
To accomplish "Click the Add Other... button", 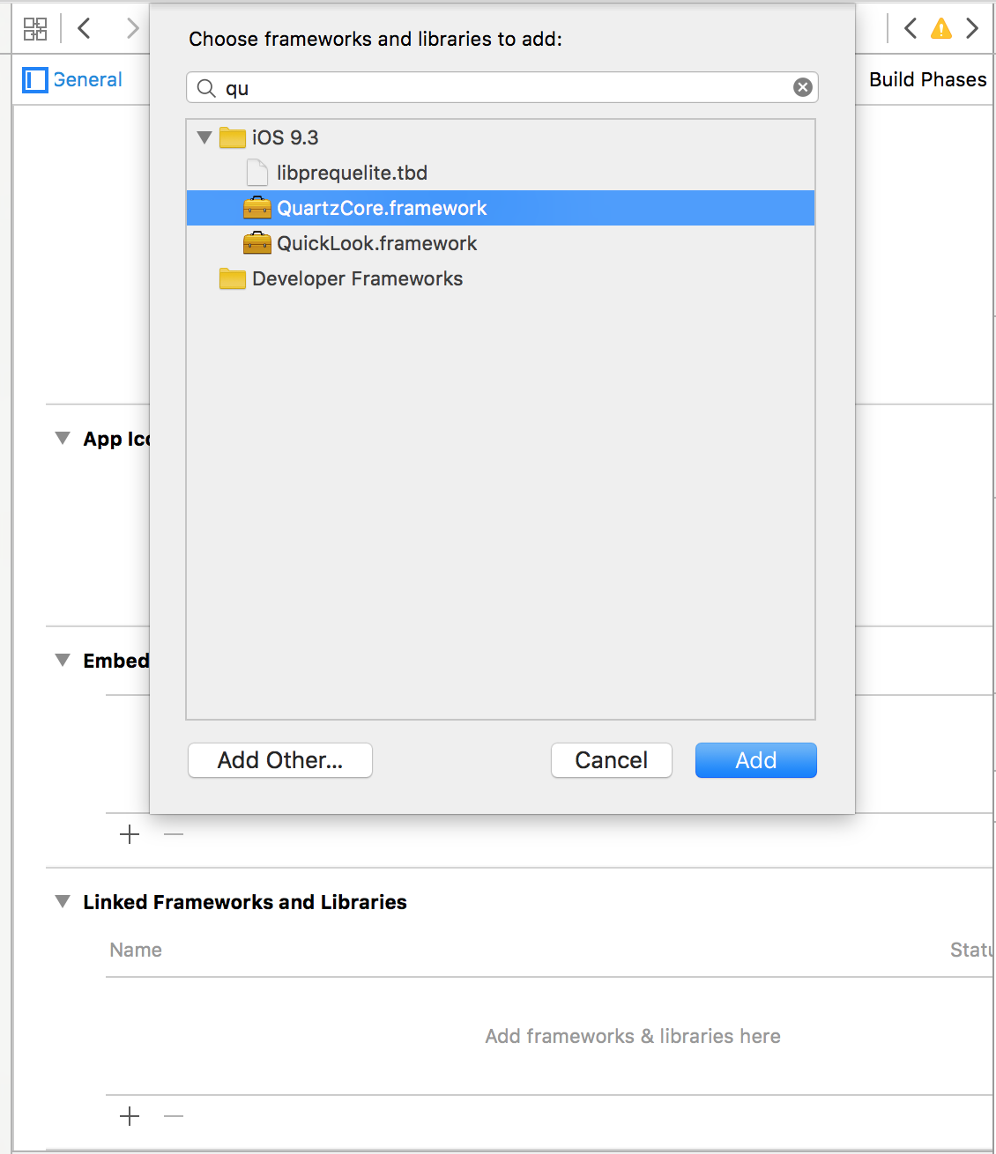I will (280, 760).
